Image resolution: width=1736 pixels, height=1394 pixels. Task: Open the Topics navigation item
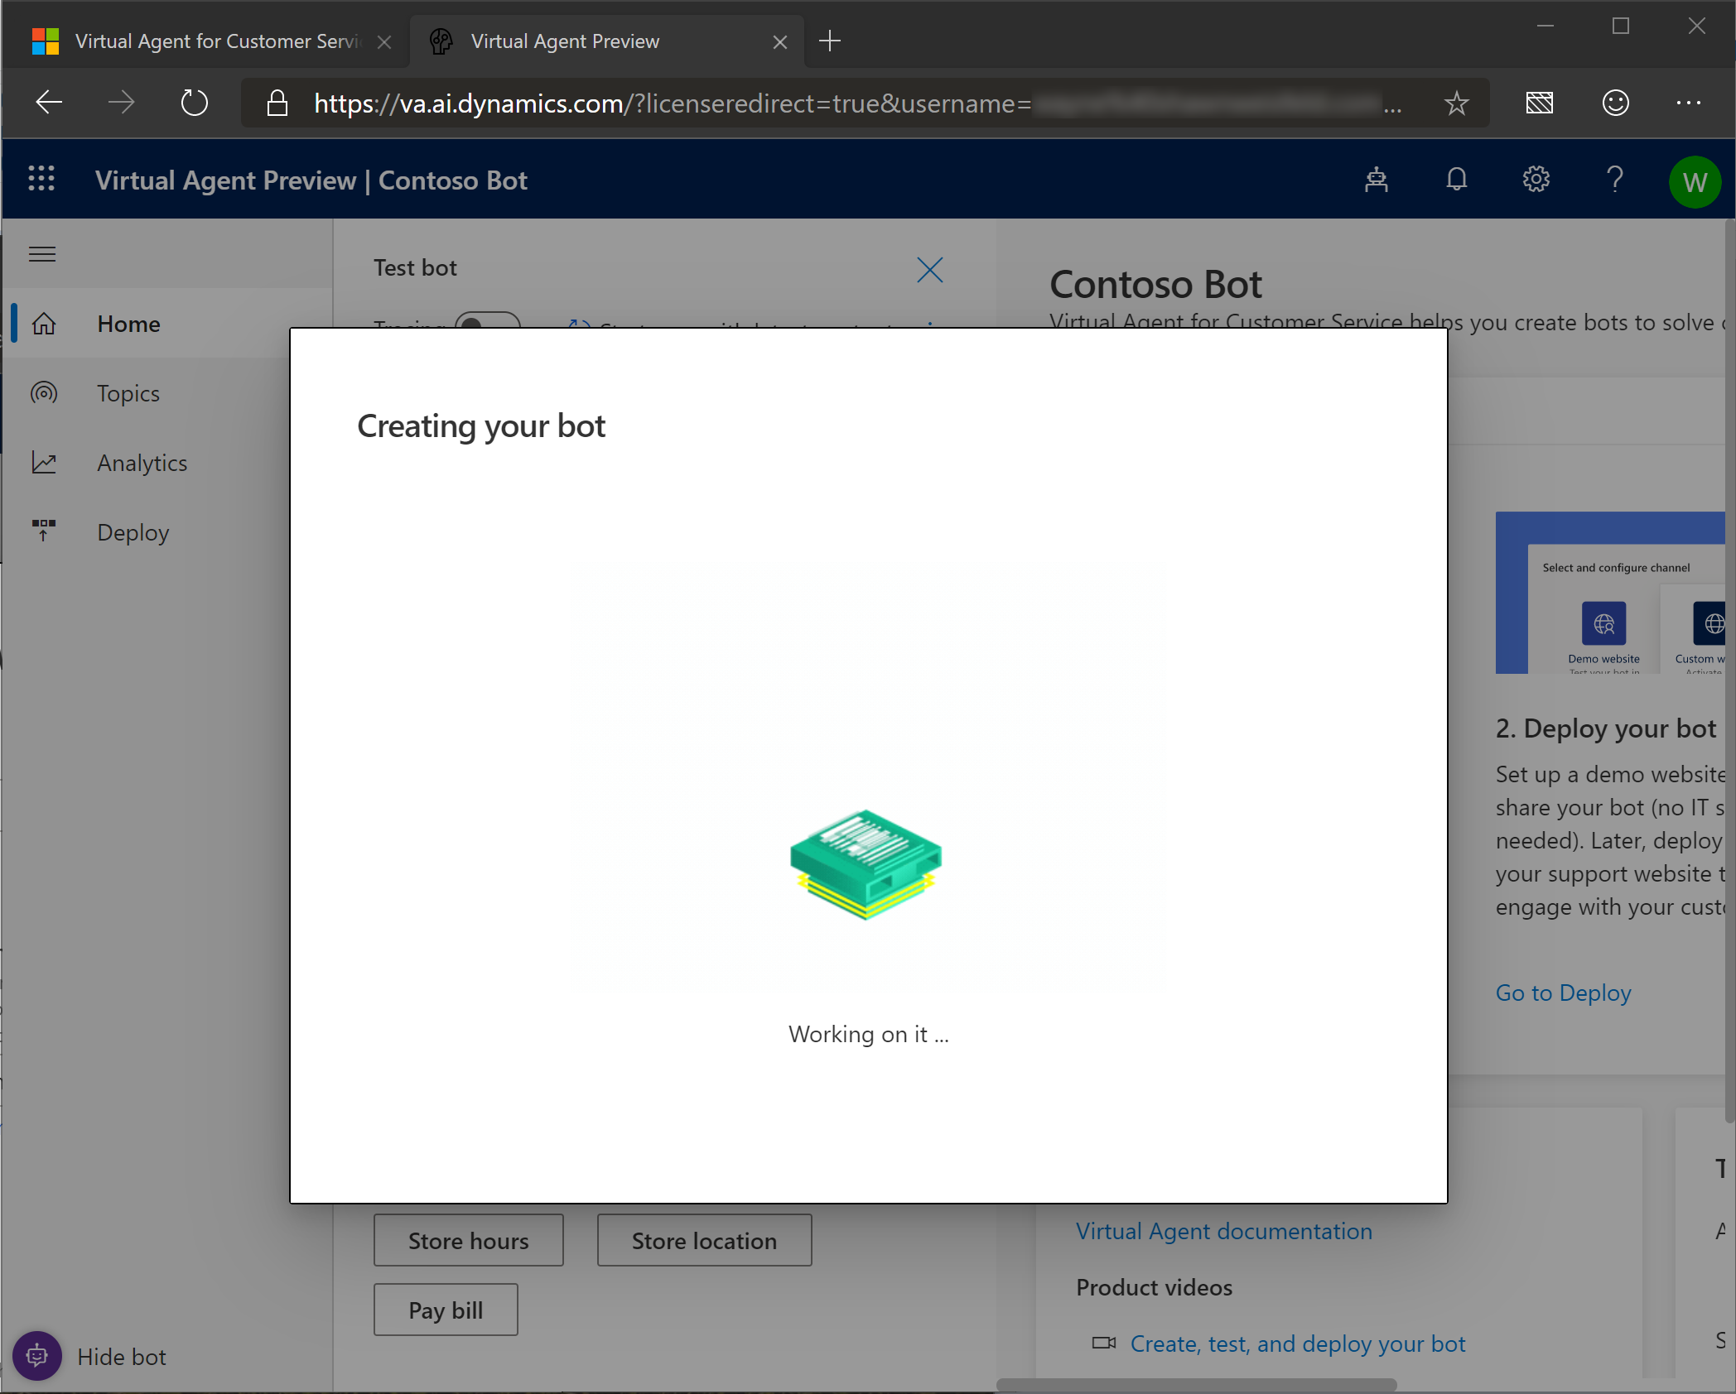(x=128, y=393)
